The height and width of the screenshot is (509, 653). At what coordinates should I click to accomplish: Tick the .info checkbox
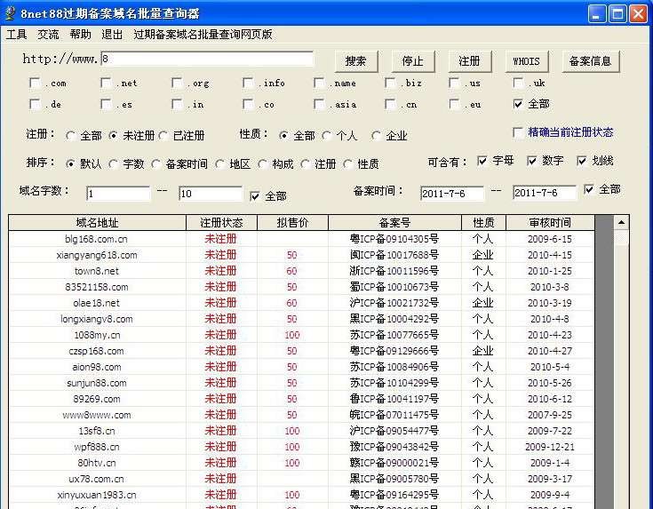coord(249,83)
